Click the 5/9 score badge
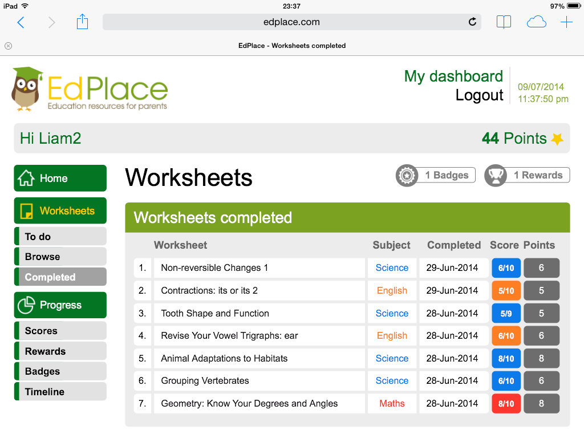 click(x=506, y=313)
